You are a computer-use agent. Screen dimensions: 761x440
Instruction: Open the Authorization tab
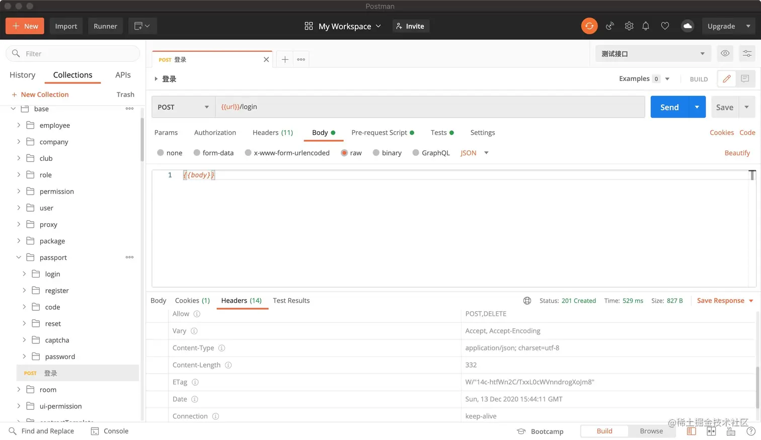[x=215, y=133]
